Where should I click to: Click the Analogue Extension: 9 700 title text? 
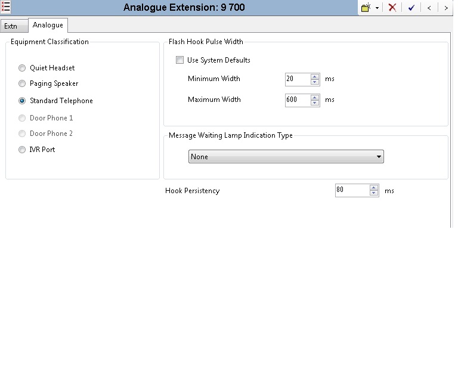tap(184, 7)
